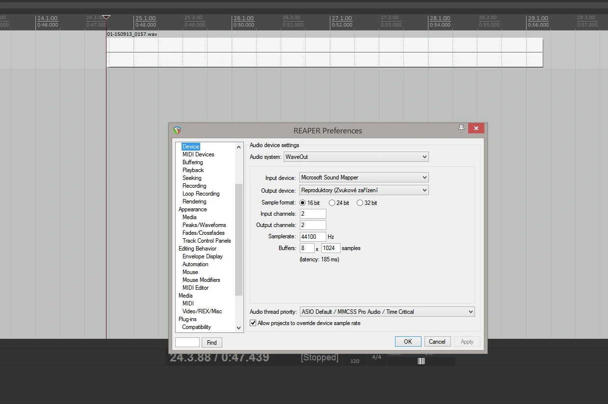The height and width of the screenshot is (404, 608).
Task: Open Plug-ins preferences category
Action: point(187,319)
